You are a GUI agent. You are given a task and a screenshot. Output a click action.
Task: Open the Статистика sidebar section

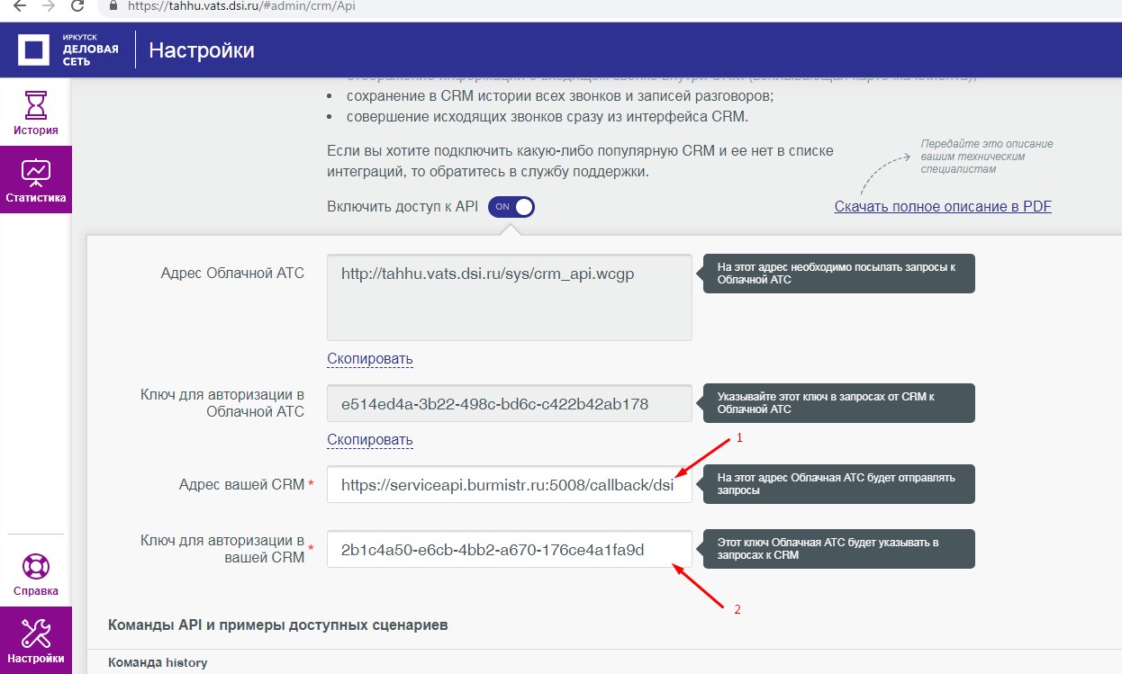tap(35, 180)
